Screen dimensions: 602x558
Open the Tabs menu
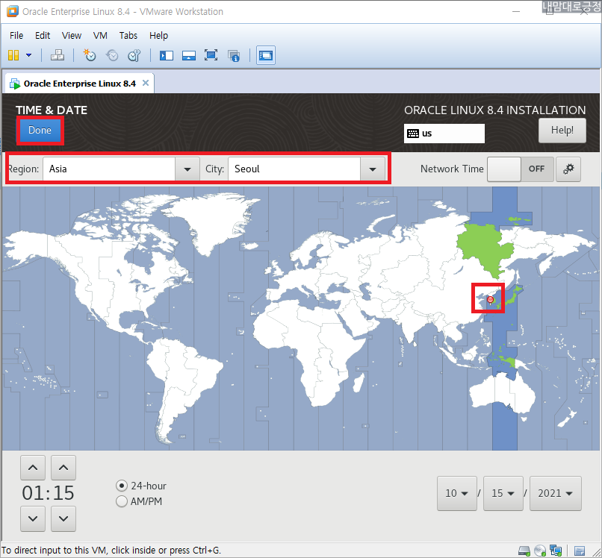coord(128,36)
